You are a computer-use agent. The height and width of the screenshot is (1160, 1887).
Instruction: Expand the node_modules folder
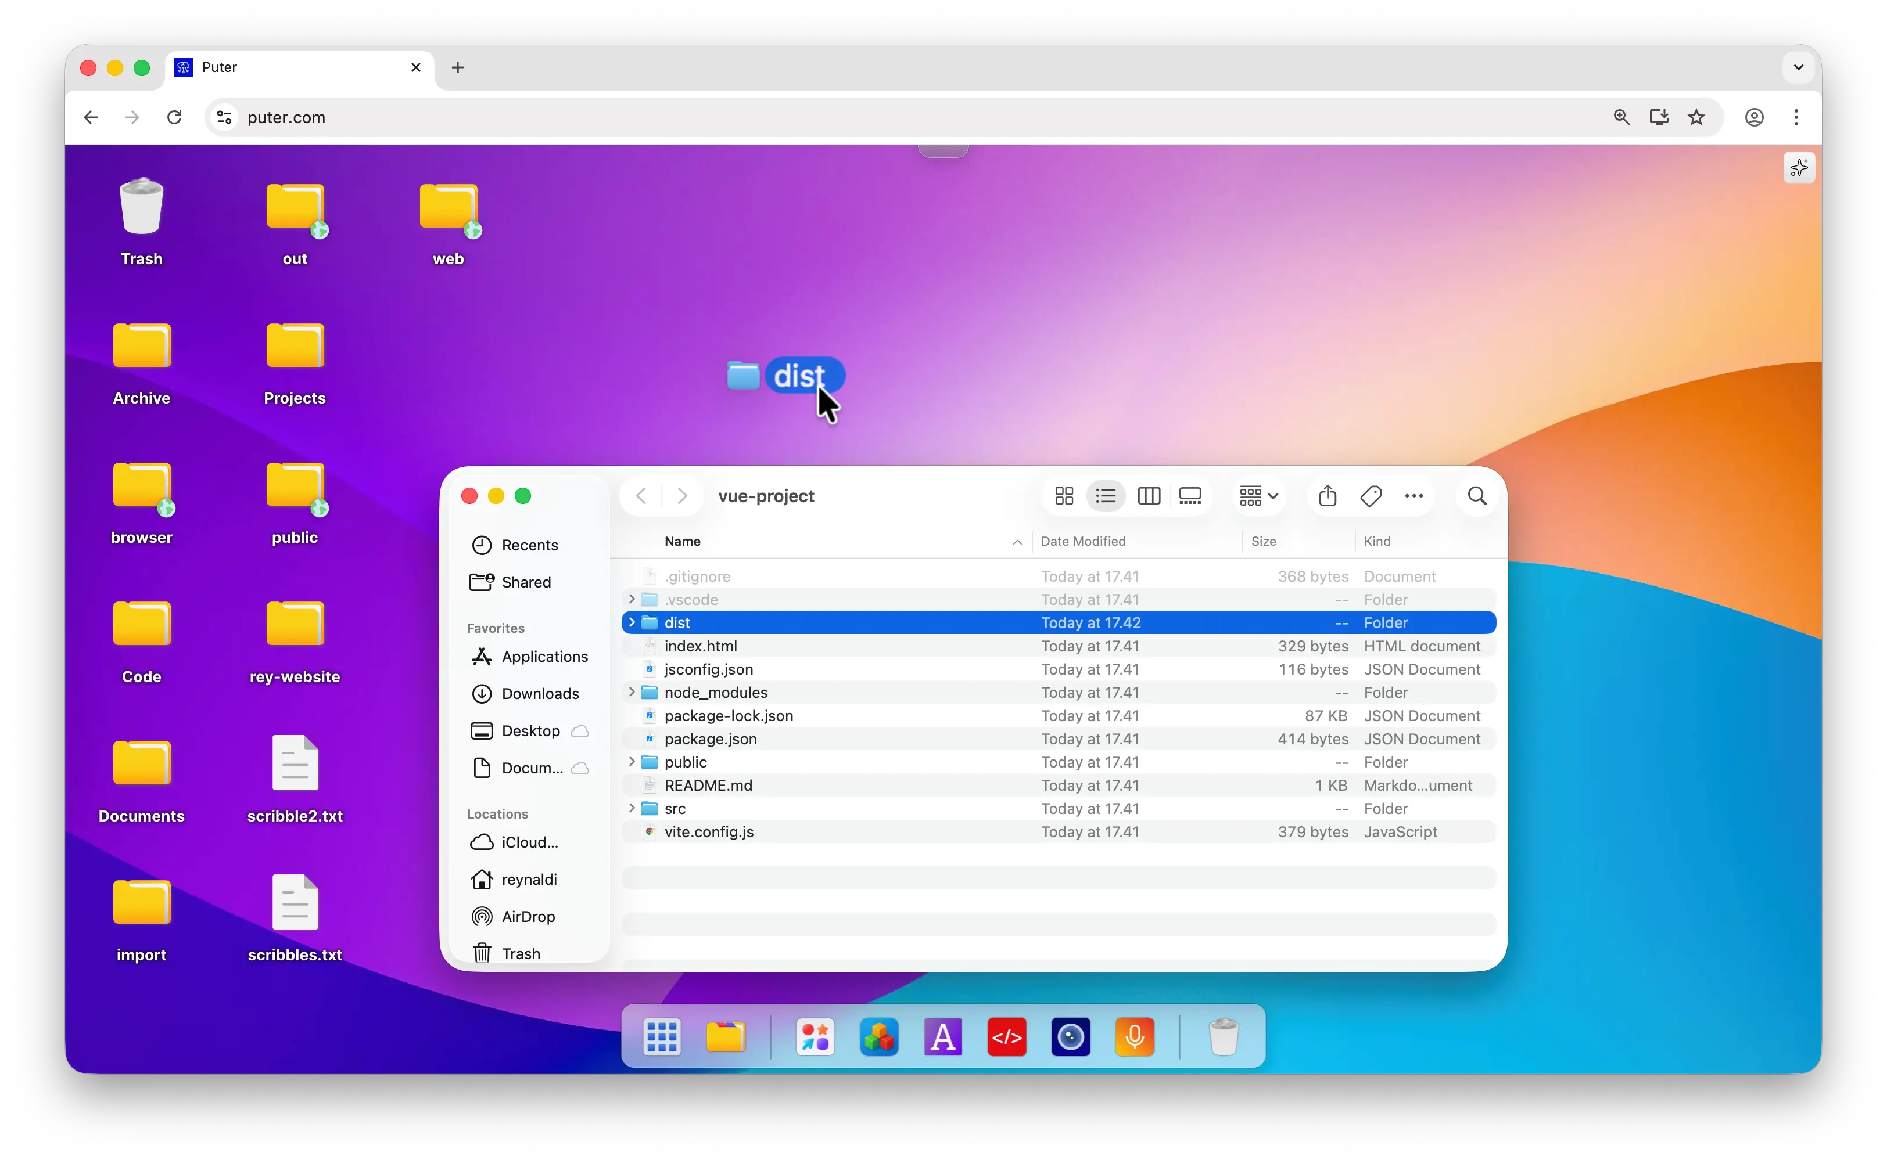[631, 692]
